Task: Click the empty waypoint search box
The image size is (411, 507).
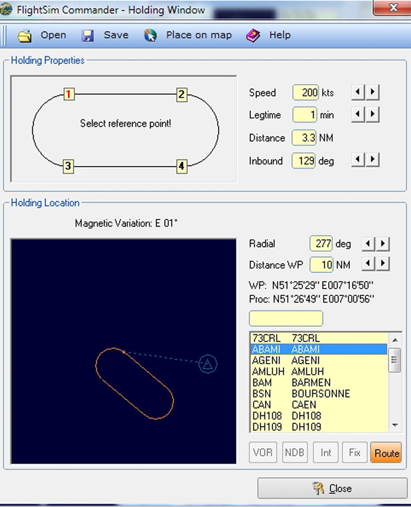Action: coord(286,318)
